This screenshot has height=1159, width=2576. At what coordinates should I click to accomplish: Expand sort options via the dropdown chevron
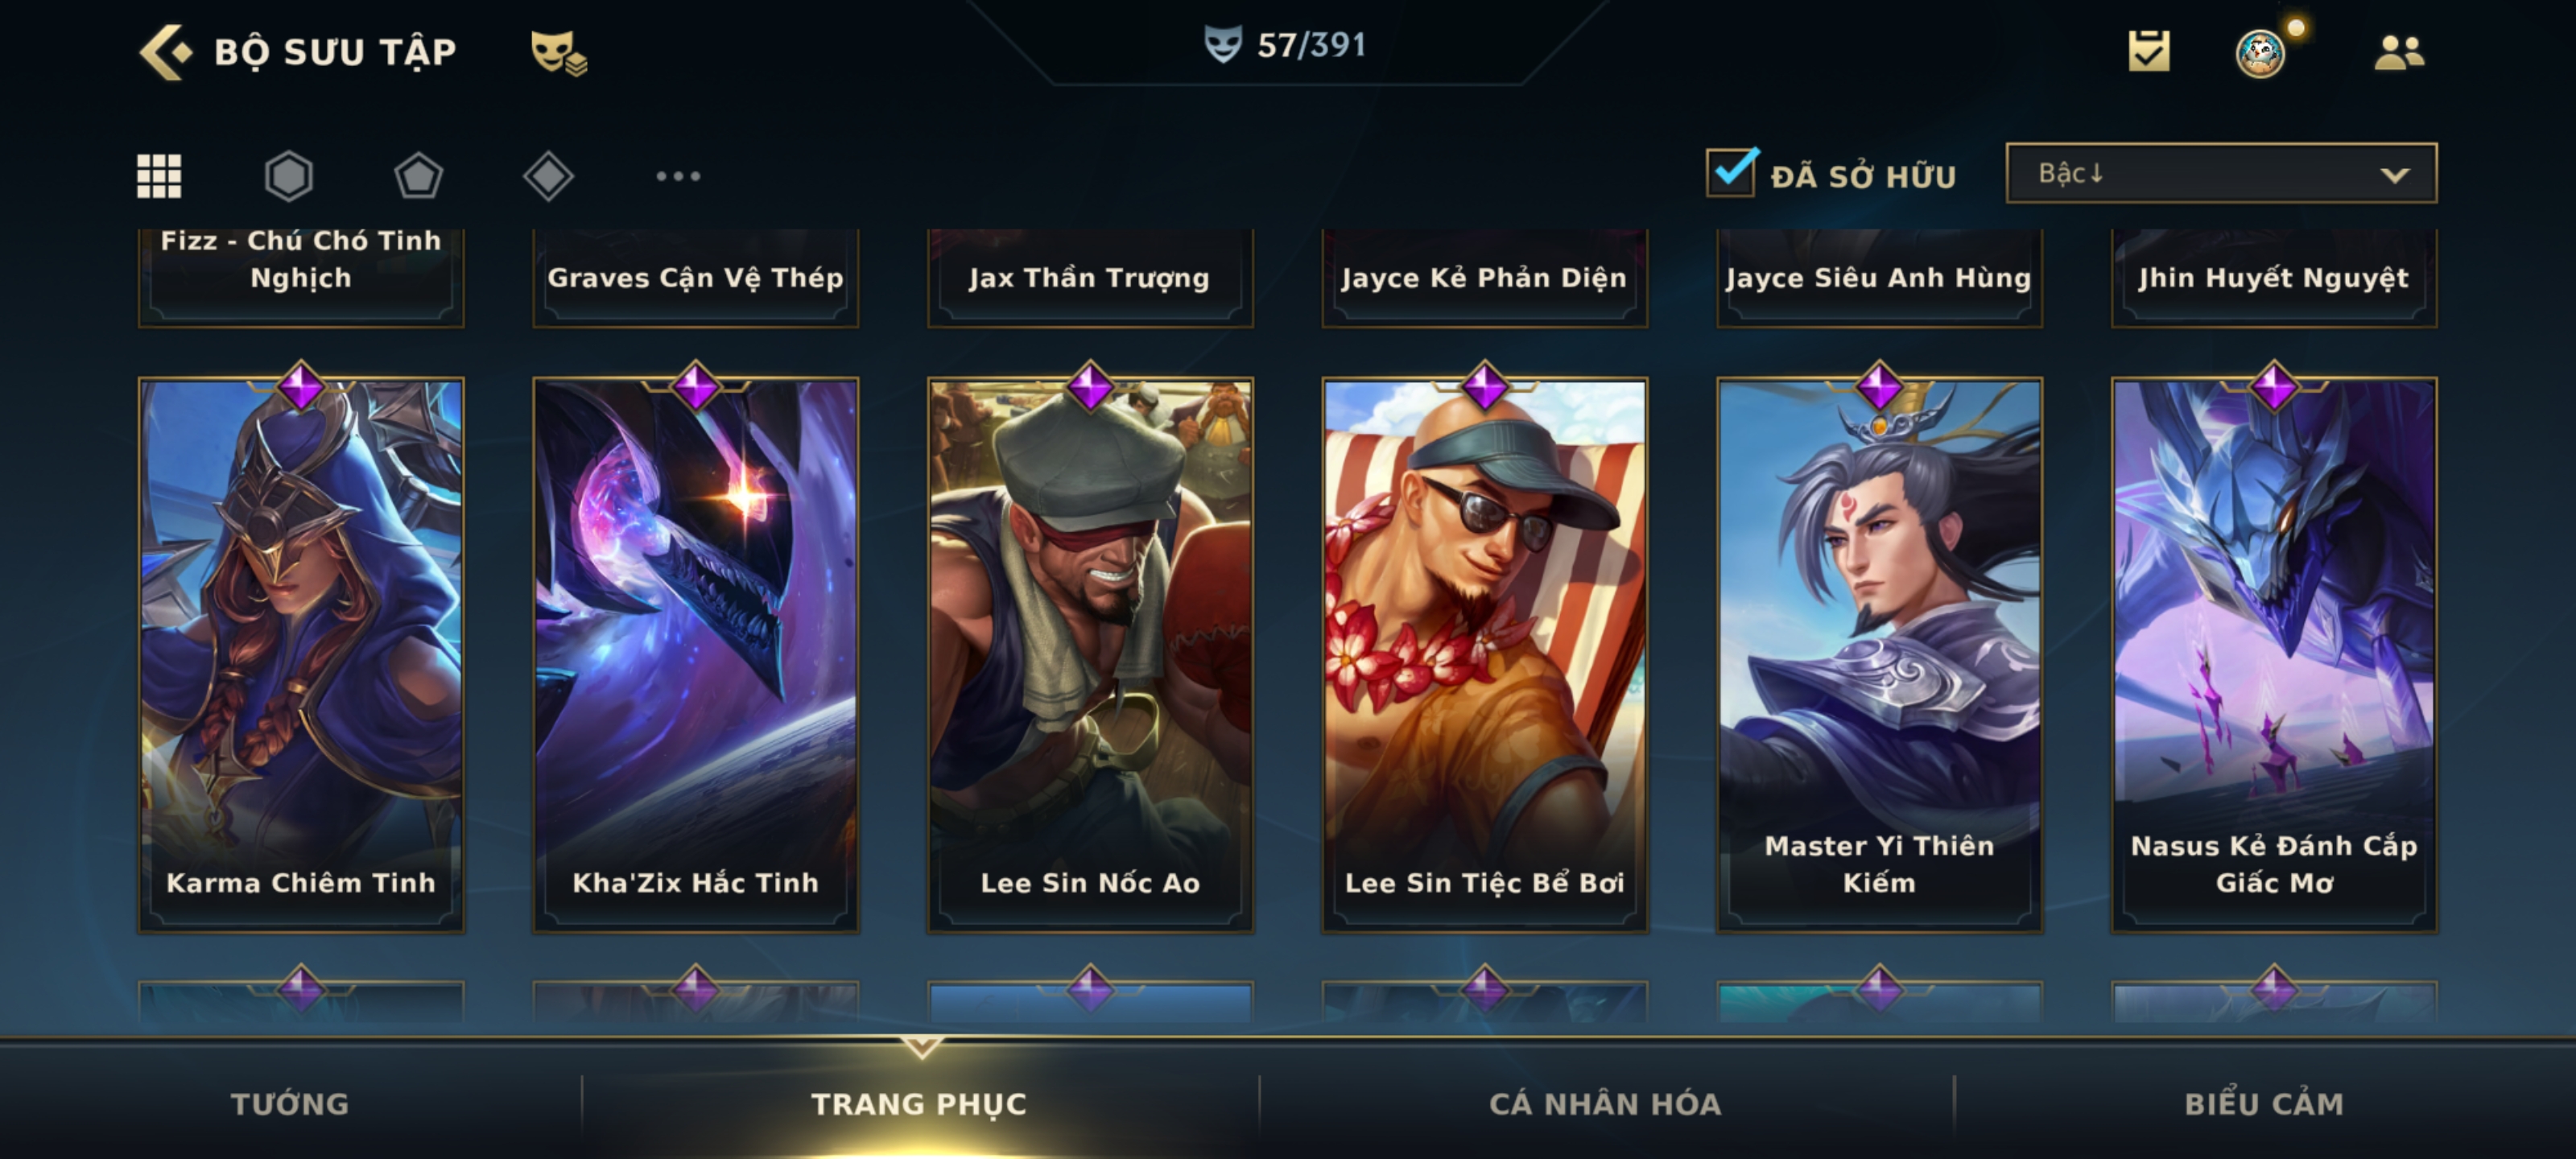(2394, 175)
